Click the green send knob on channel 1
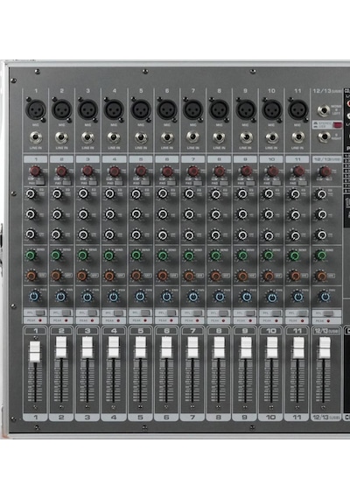 31,256
